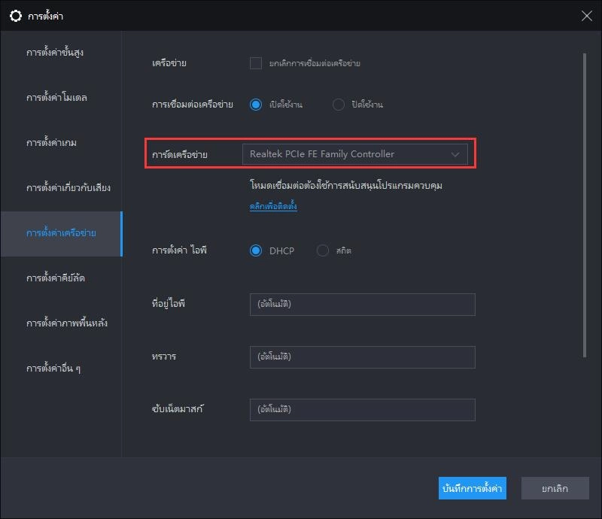
Task: Click the บันทึกการตั้งค่า save button
Action: tap(472, 488)
